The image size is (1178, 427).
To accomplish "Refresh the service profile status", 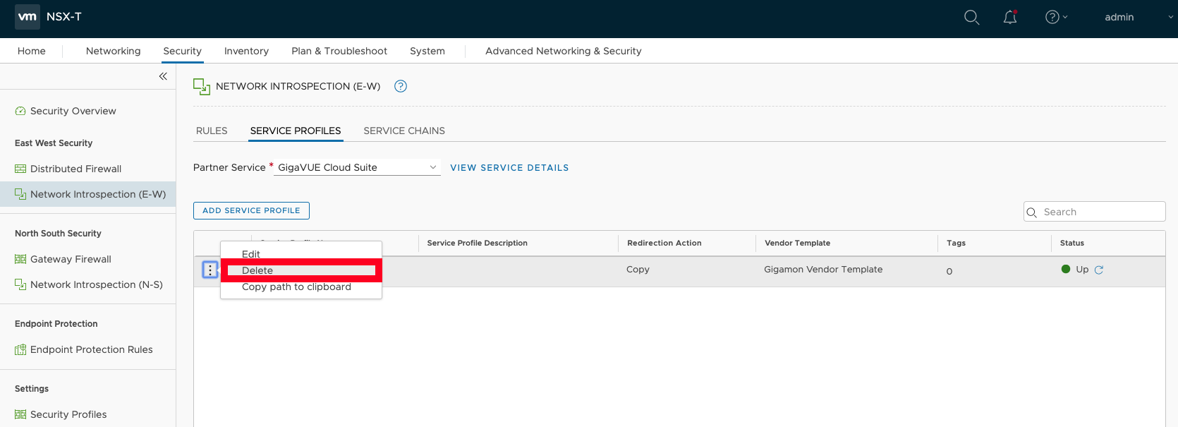I will pyautogui.click(x=1098, y=270).
